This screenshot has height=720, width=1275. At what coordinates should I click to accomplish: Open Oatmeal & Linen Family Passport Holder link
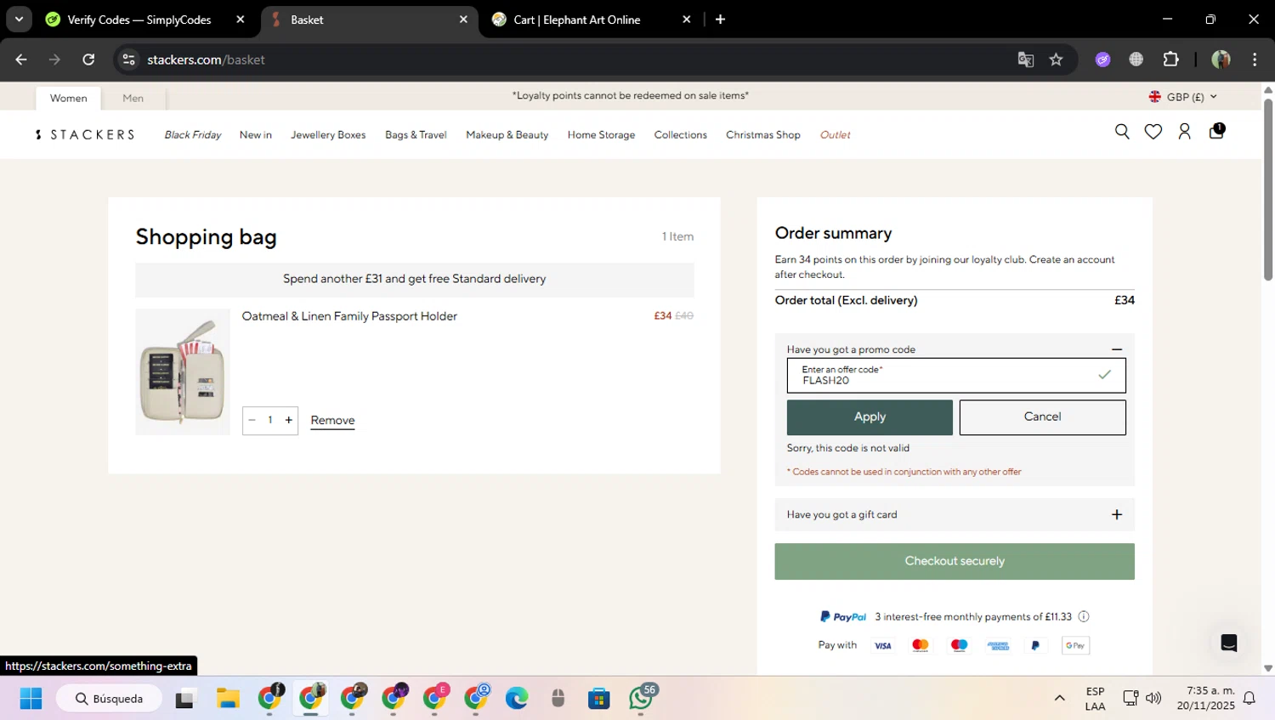(349, 316)
